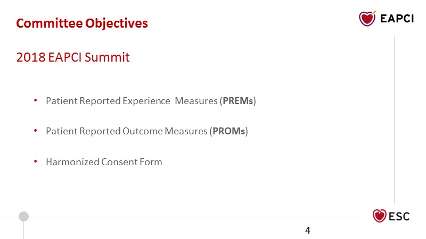Click the "Patient Reported Experience Measures" text
The width and height of the screenshot is (426, 239).
(x=131, y=100)
